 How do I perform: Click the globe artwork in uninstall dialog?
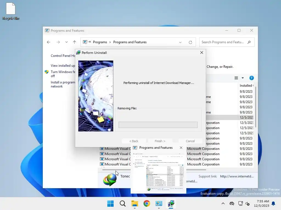96,96
